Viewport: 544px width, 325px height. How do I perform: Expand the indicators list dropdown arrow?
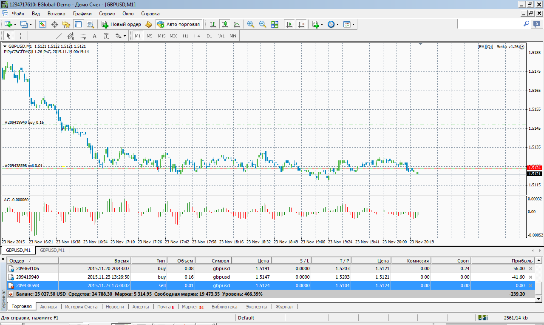pos(322,25)
